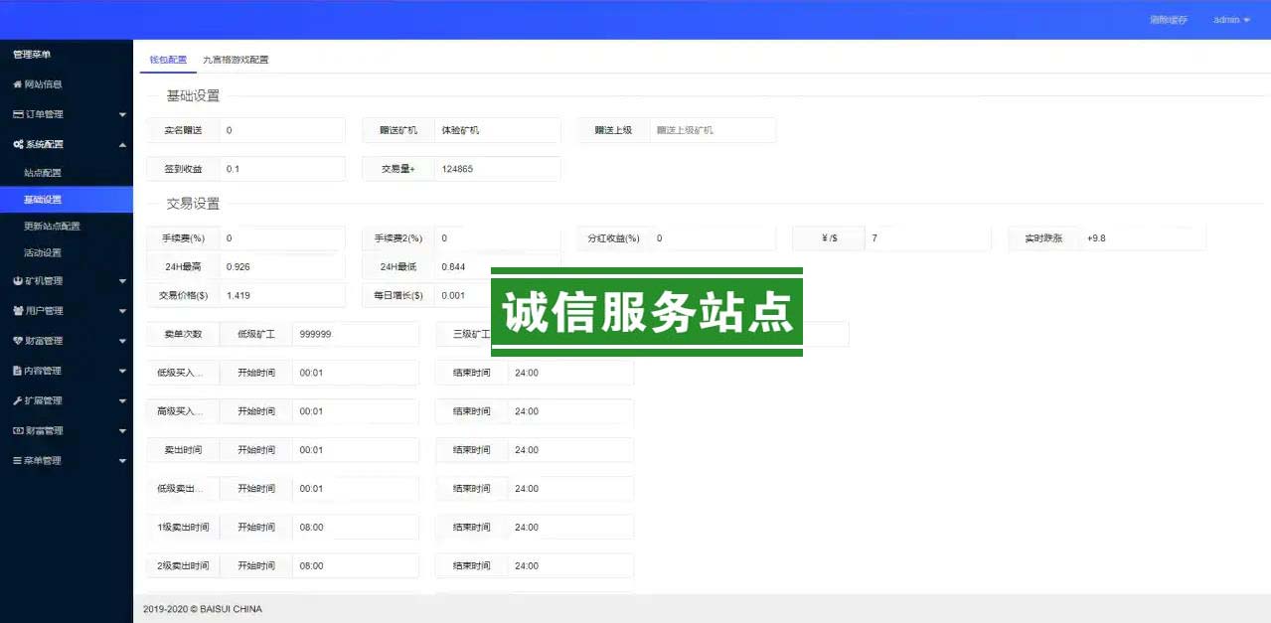Go to 活动设置 in the sidebar
1271x623 pixels.
(43, 252)
